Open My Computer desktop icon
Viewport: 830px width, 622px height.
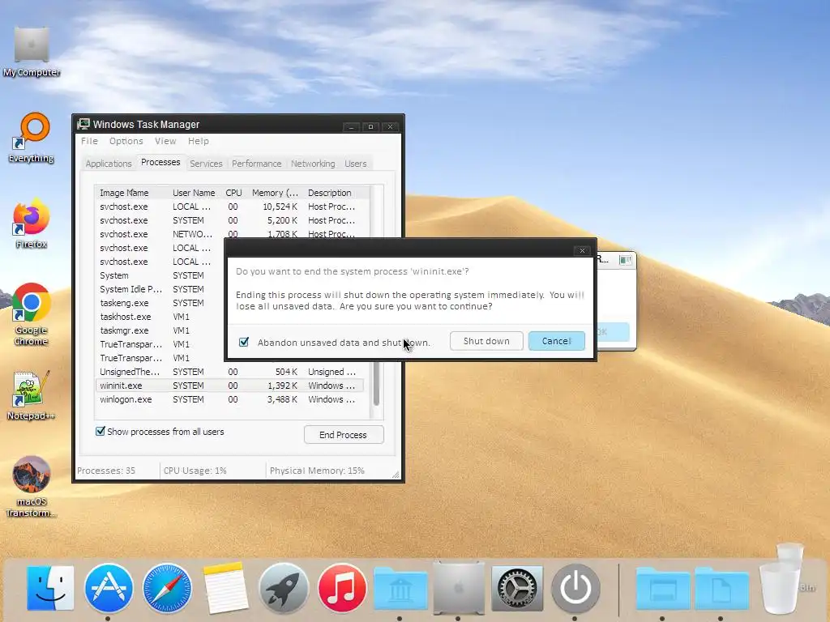point(32,52)
